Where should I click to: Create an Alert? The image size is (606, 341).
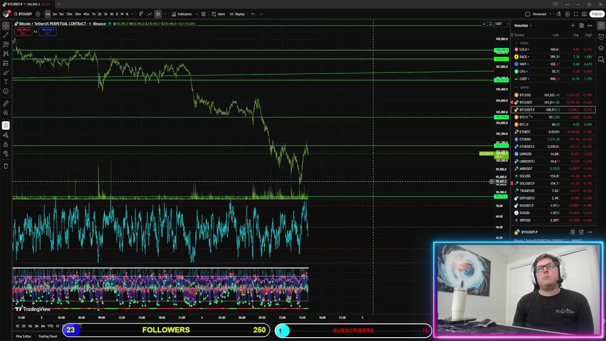click(218, 14)
